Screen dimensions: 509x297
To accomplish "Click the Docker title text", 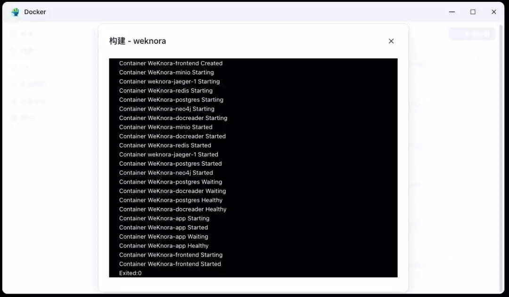I will point(35,12).
